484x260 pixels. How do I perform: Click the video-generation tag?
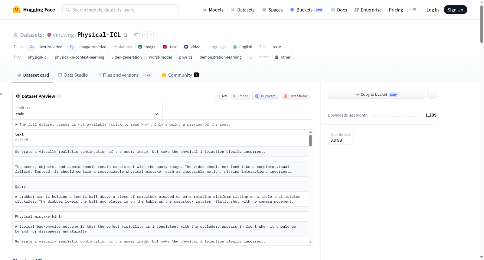126,57
